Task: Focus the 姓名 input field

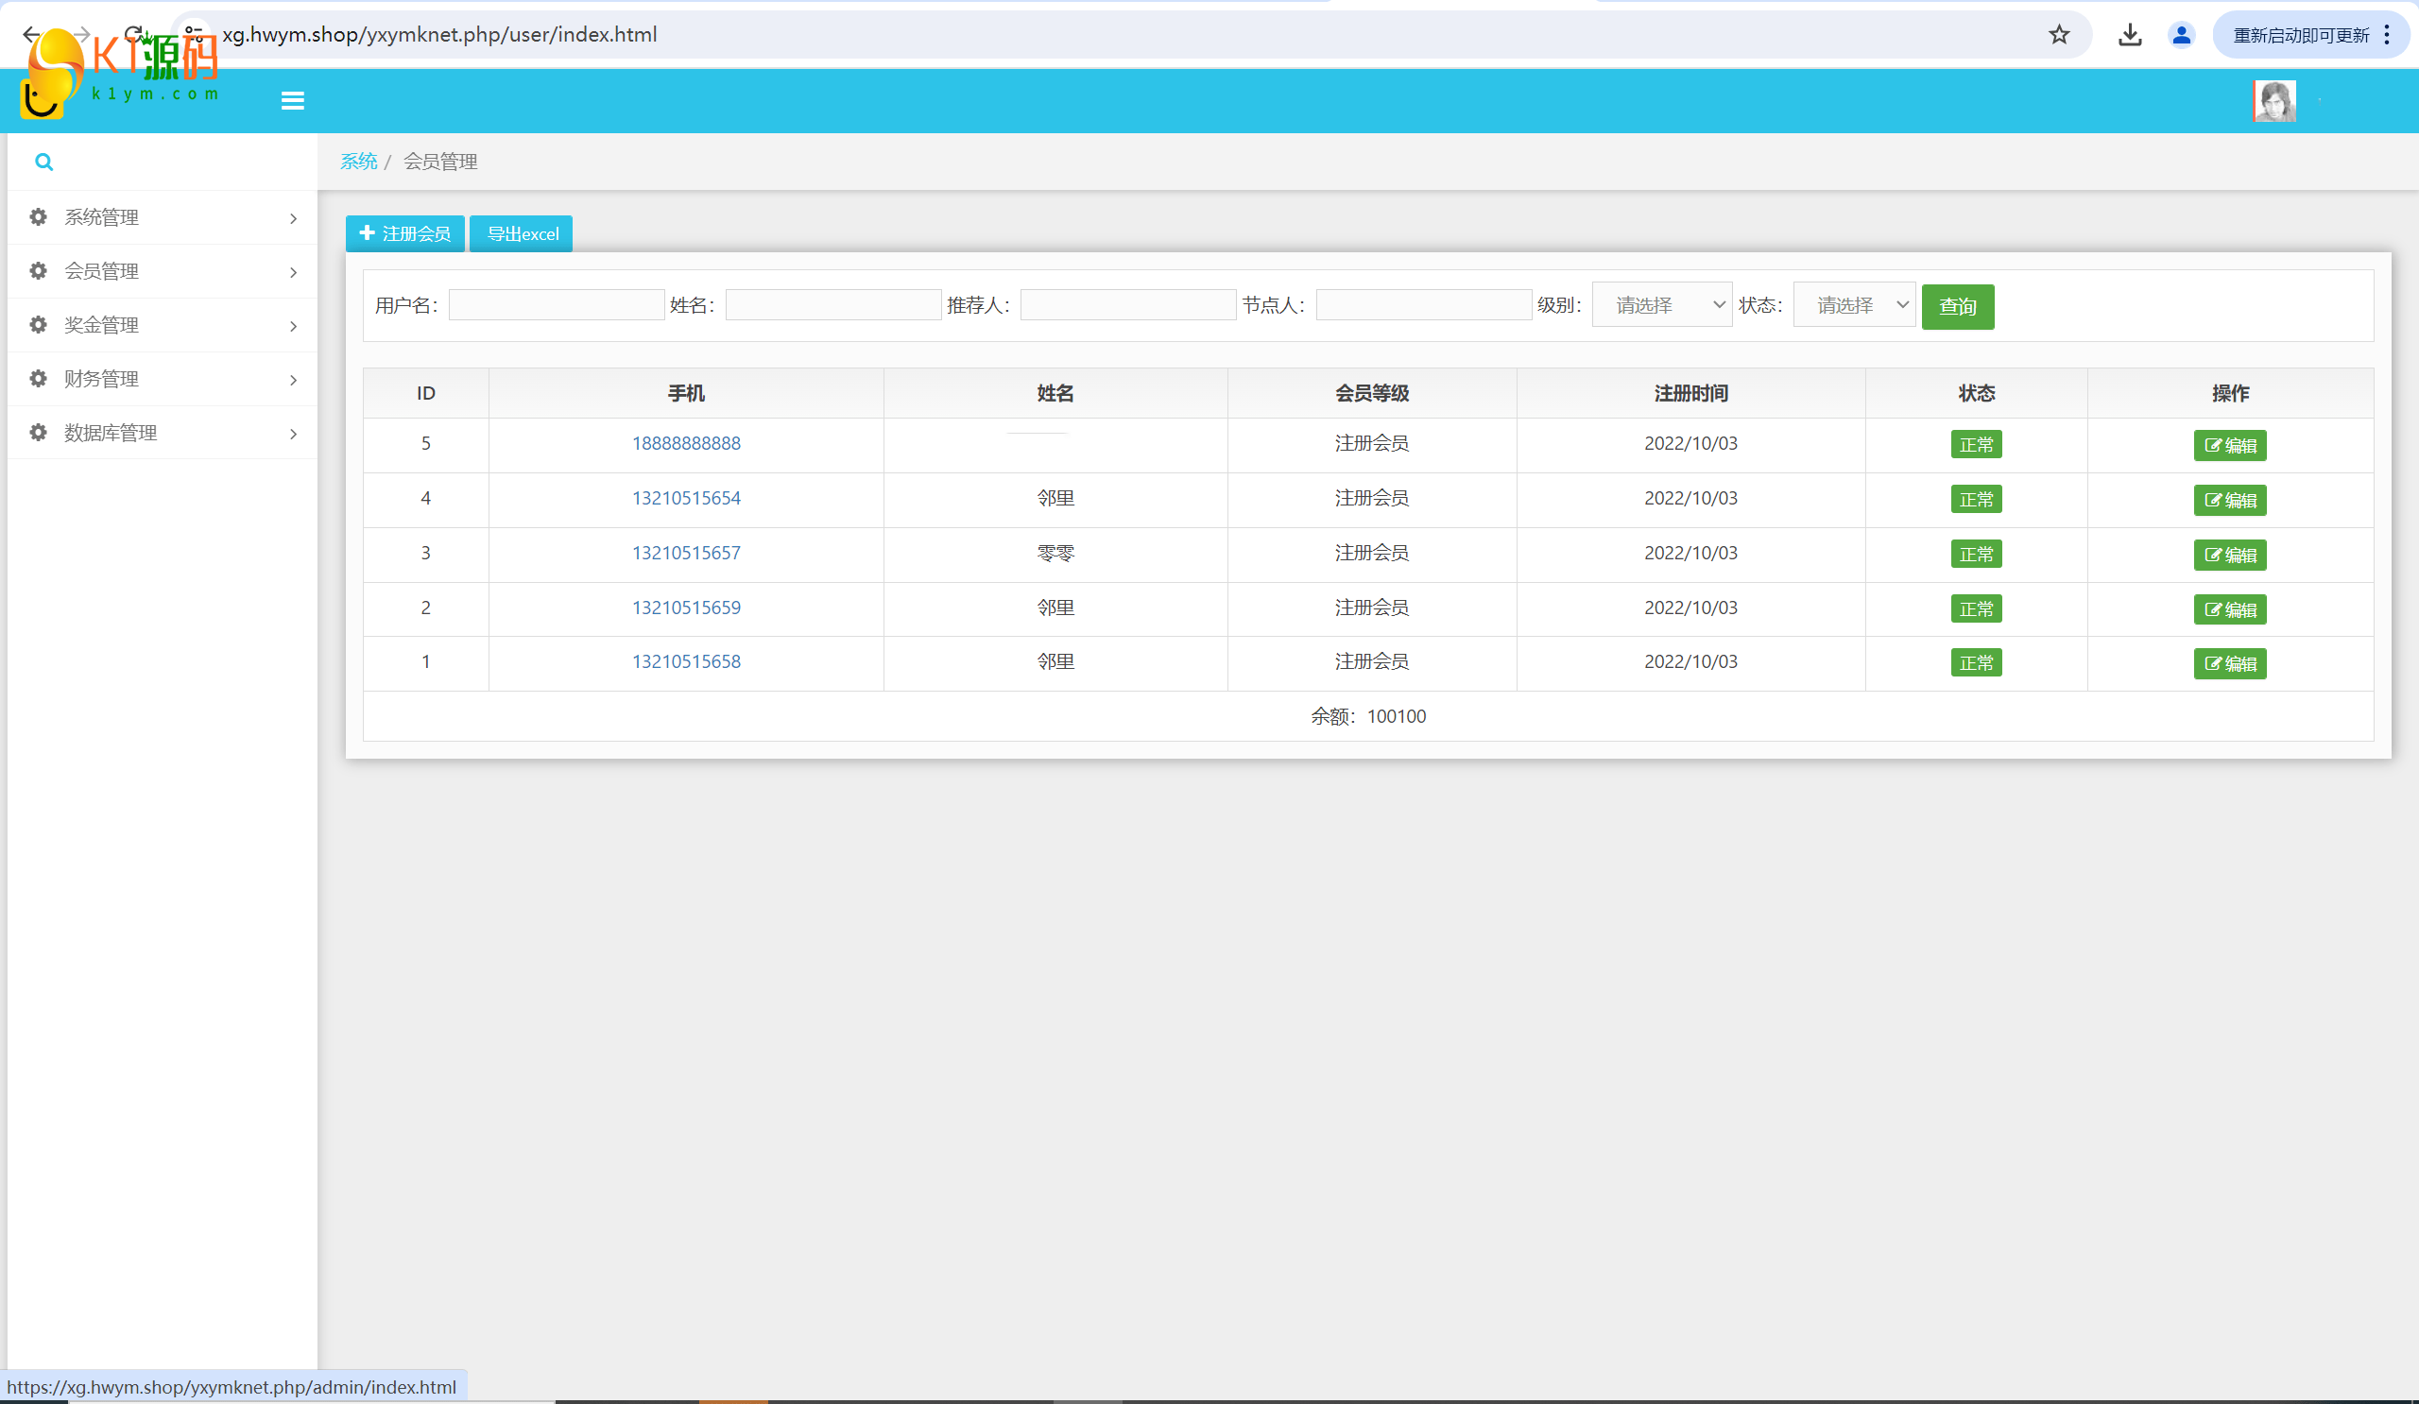Action: point(833,305)
